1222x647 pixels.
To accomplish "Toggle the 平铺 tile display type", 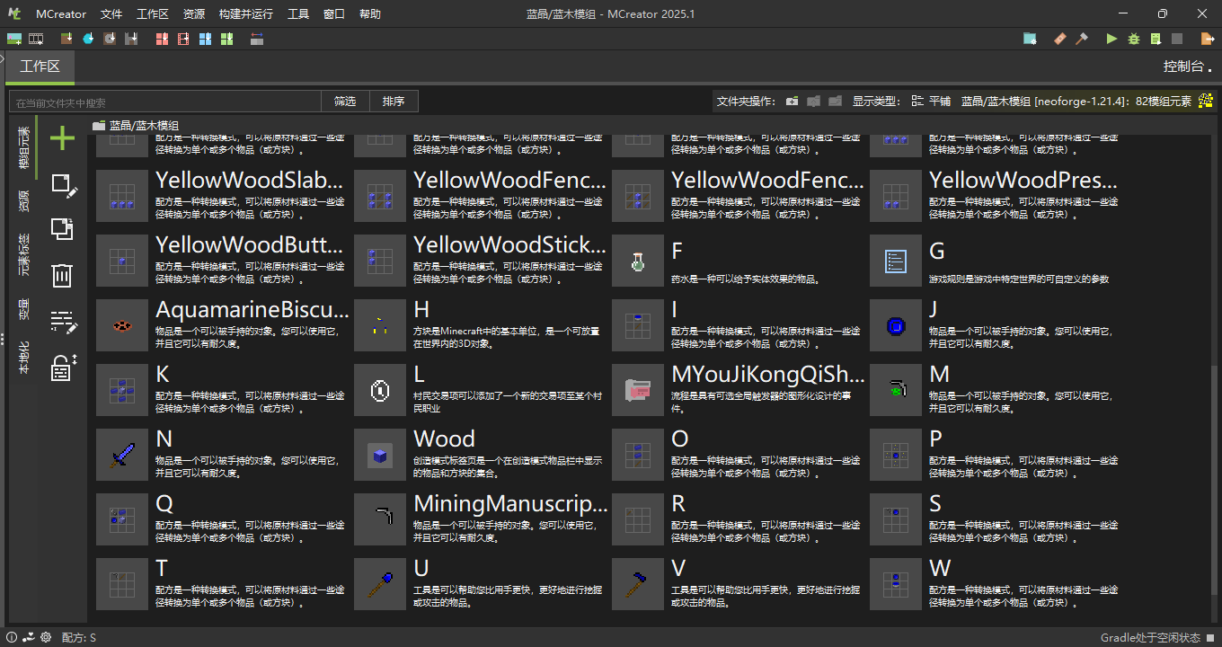I will tap(931, 101).
